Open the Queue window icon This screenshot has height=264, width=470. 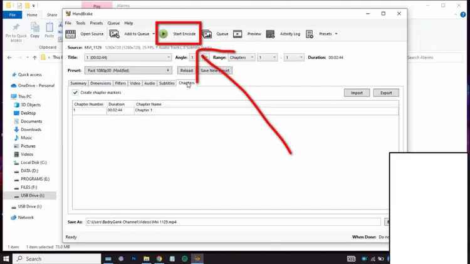click(207, 34)
